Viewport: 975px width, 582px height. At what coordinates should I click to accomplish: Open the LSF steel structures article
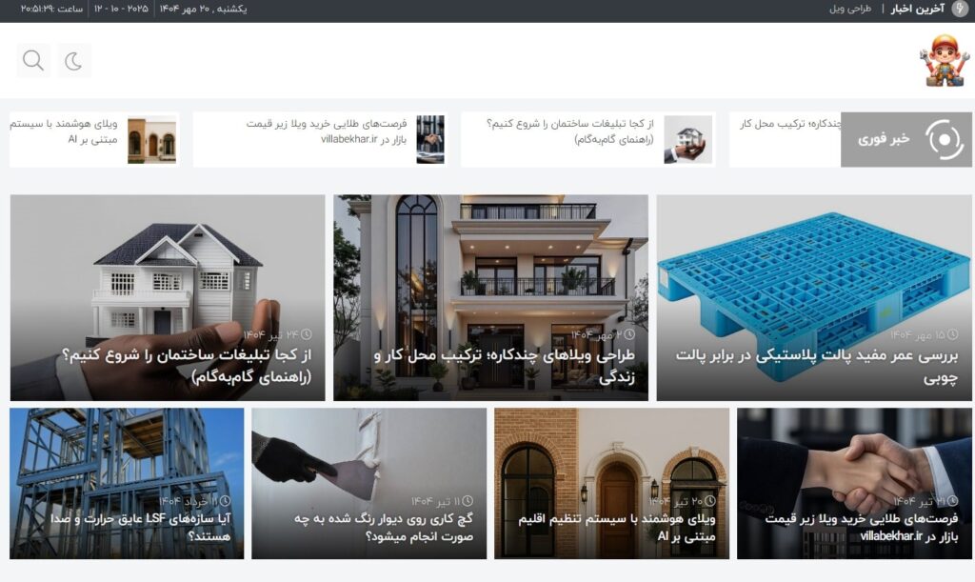(x=127, y=483)
